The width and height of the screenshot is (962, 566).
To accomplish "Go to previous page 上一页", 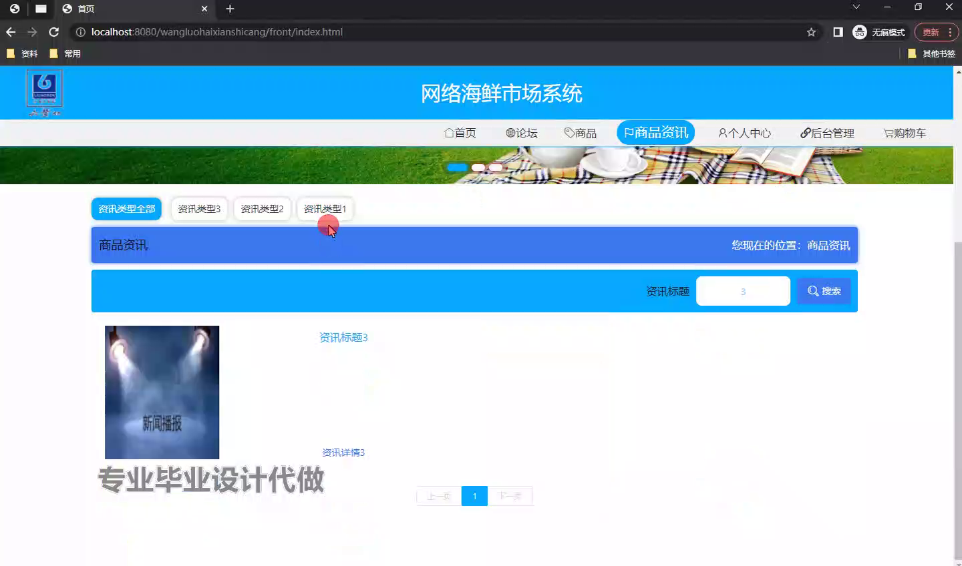I will tap(439, 496).
